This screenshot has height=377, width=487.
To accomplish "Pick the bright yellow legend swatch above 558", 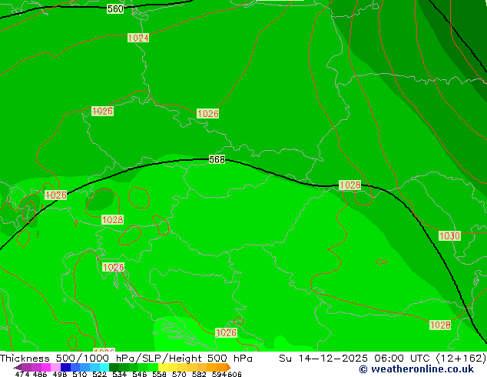I will (163, 367).
